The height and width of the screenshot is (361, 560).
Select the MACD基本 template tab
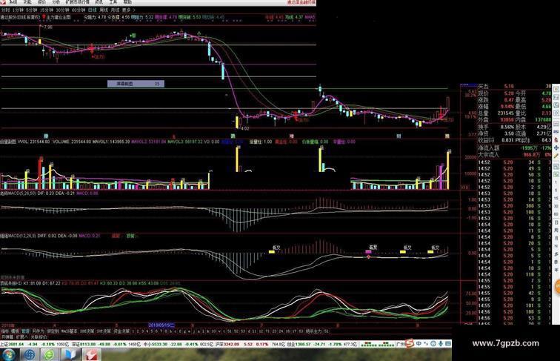[x=70, y=331]
